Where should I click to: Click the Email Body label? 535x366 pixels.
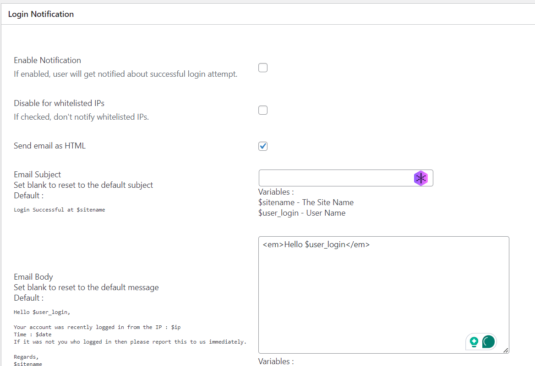point(33,277)
